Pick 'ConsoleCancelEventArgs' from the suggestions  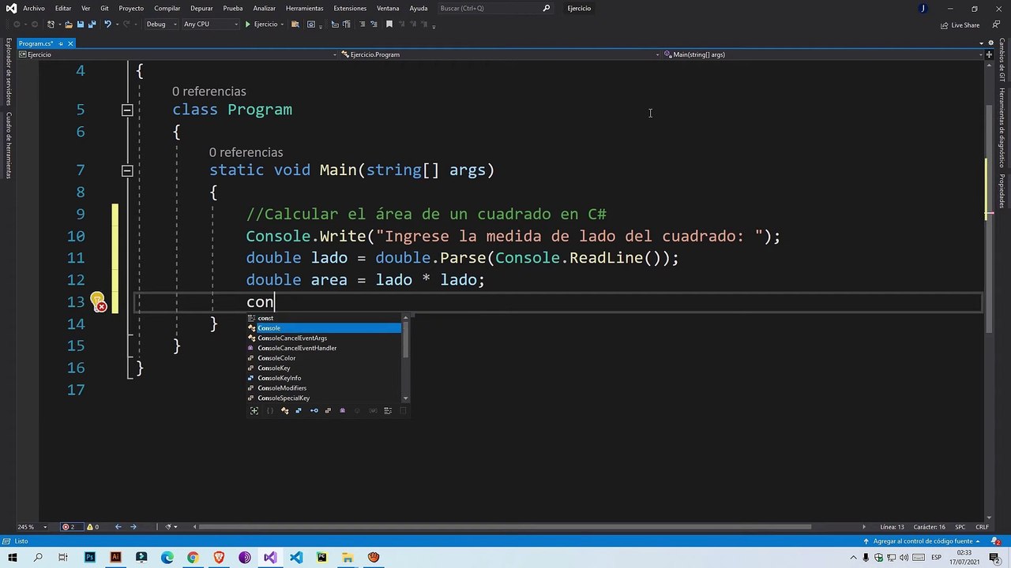tap(324, 338)
